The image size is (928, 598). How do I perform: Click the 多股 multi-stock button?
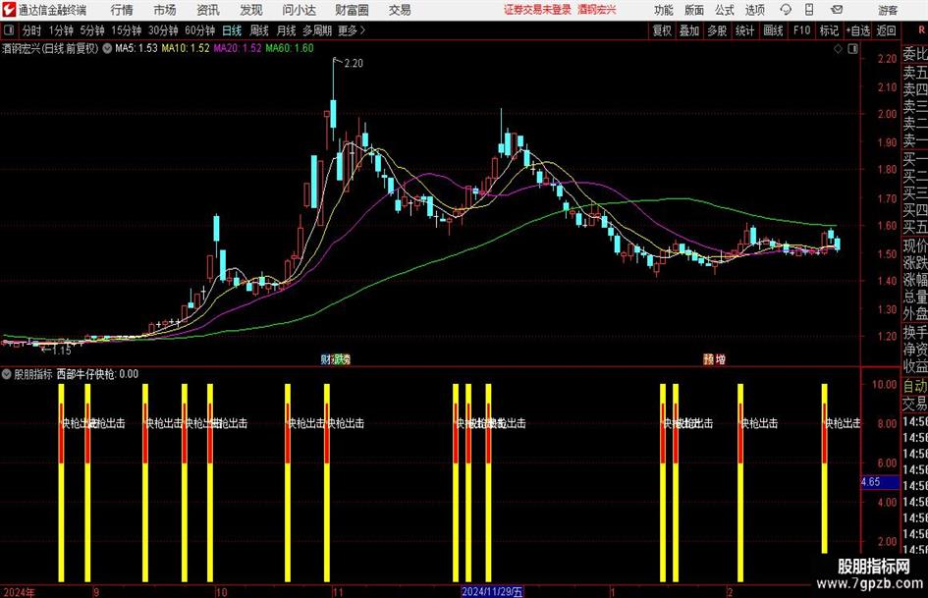click(x=717, y=30)
